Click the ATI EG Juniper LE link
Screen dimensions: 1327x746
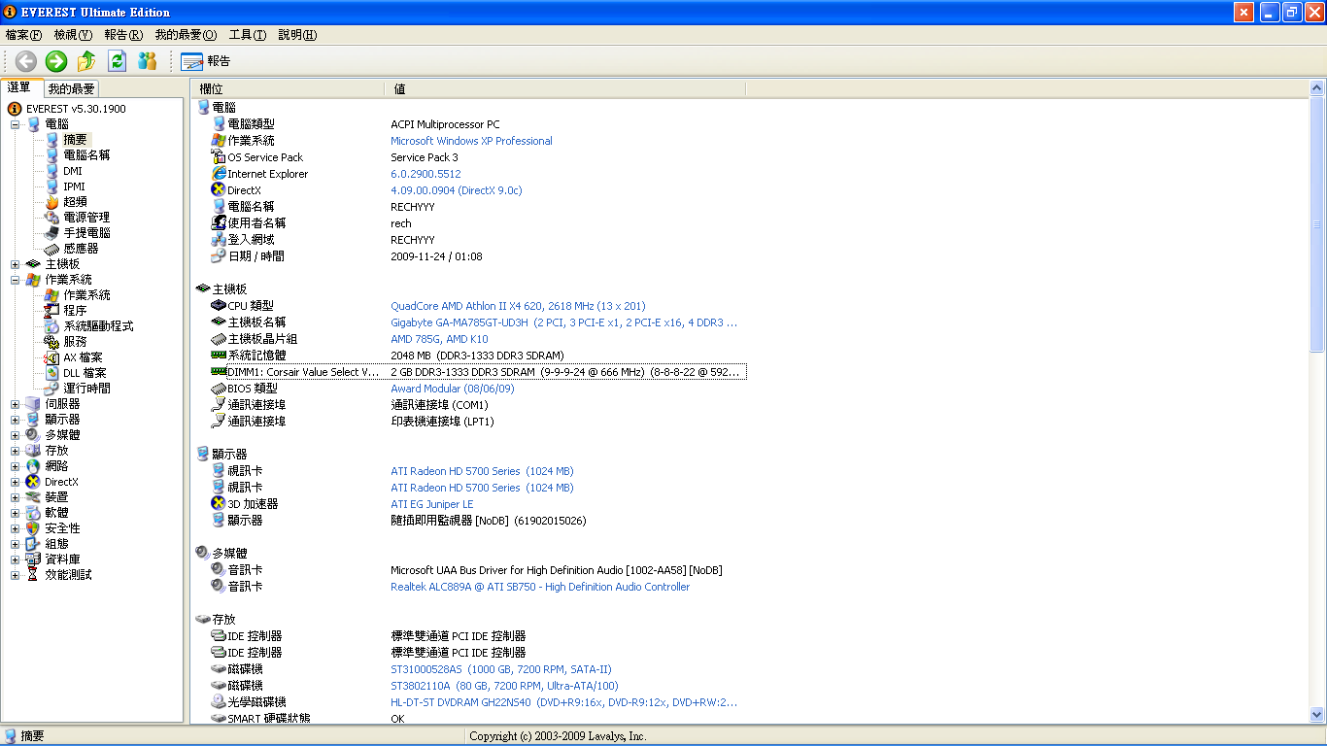point(432,504)
